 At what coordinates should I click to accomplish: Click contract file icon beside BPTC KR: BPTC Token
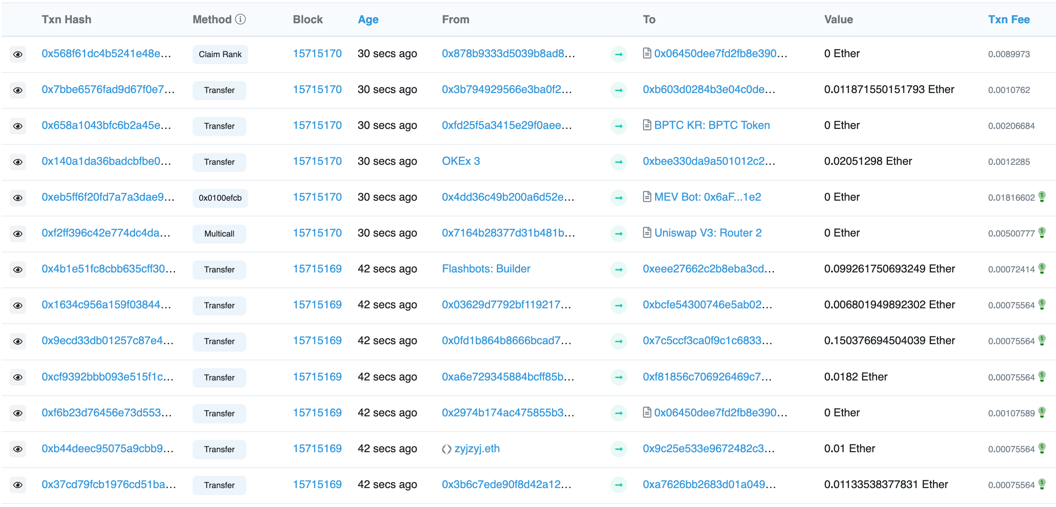tap(647, 125)
